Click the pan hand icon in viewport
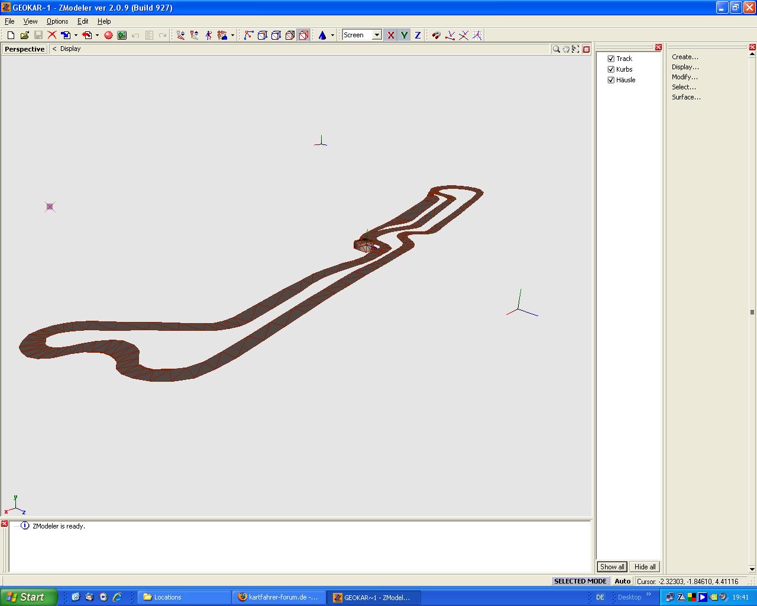This screenshot has height=606, width=757. click(x=566, y=49)
